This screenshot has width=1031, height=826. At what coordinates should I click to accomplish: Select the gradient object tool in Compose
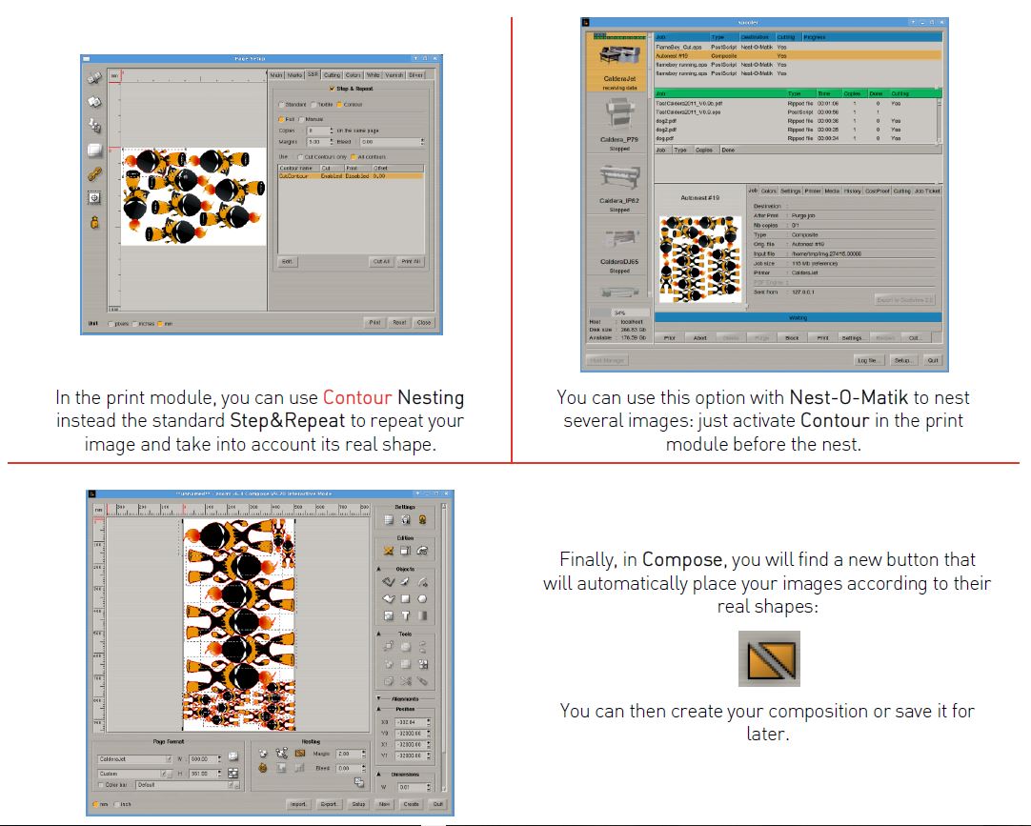pyautogui.click(x=422, y=615)
